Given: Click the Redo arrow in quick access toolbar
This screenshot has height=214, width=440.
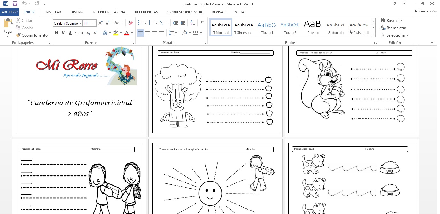Looking at the screenshot, I should tap(37, 4).
